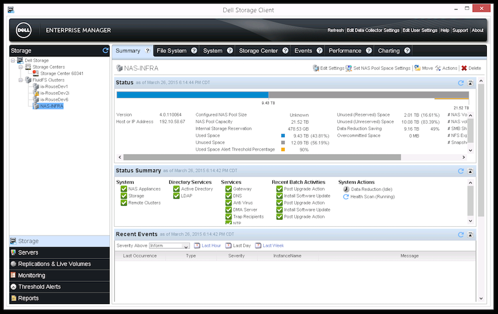This screenshot has width=498, height=314.
Task: Sort by Last Occurrence column
Action: point(140,255)
